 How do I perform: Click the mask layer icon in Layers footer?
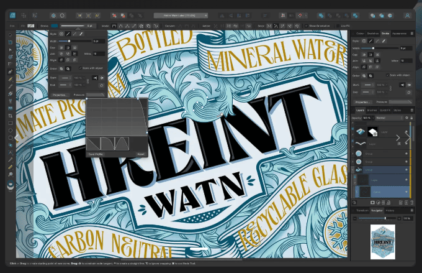[x=372, y=202]
